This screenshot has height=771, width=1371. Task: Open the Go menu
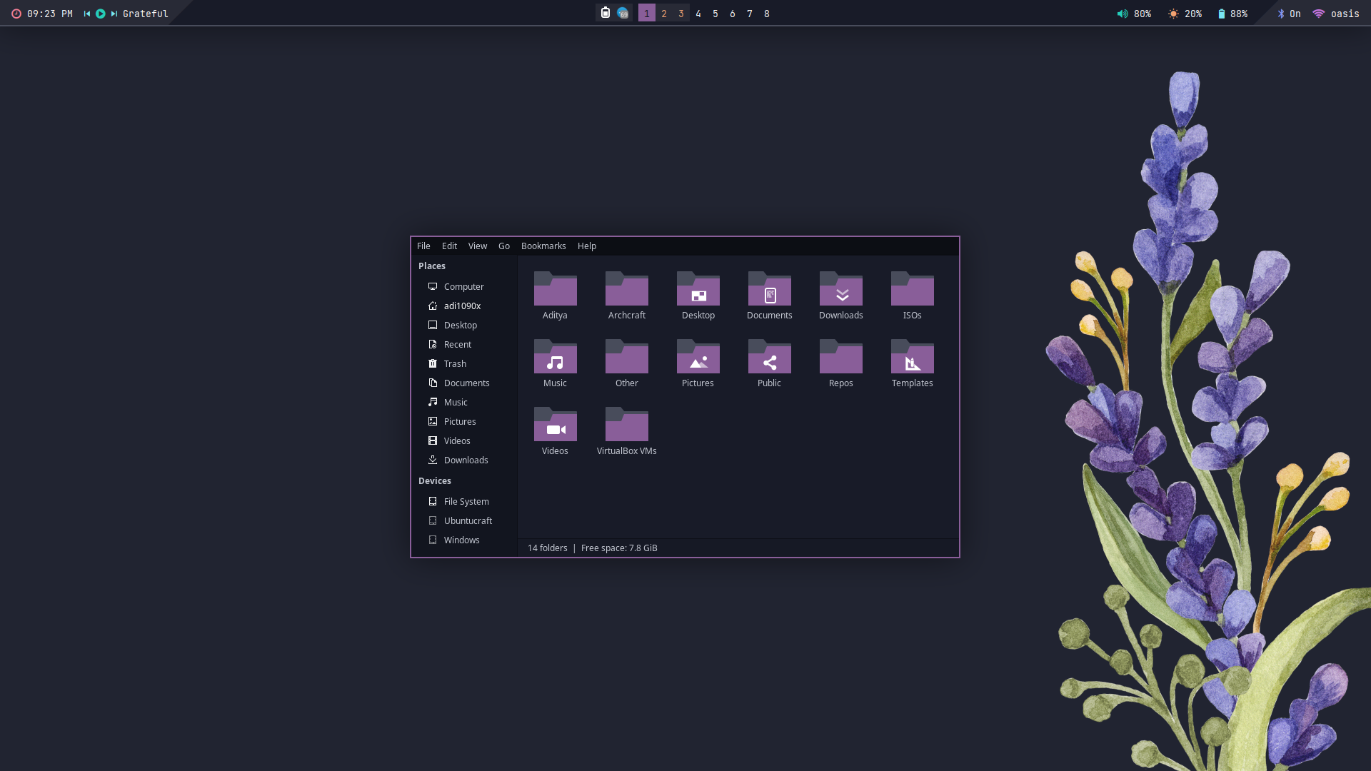503,246
